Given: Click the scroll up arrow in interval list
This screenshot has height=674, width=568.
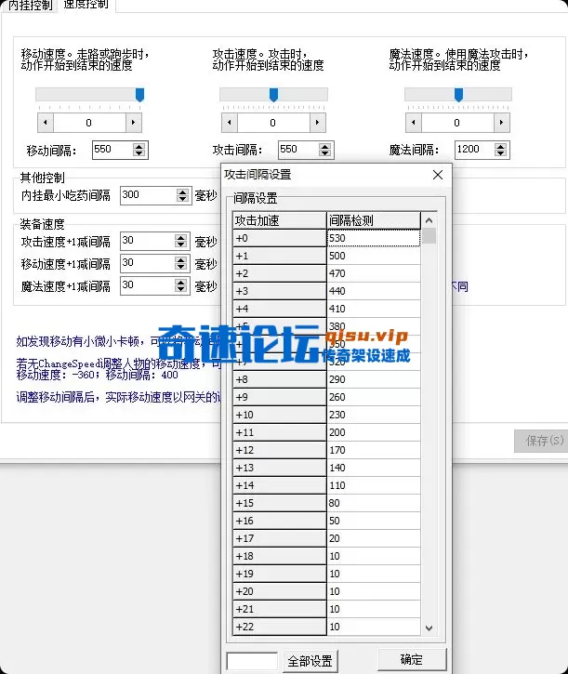Looking at the screenshot, I should coord(429,220).
